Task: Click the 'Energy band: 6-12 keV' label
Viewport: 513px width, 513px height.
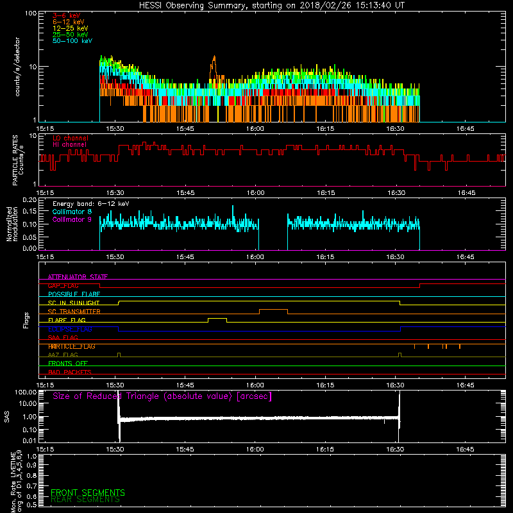Action: 91,204
